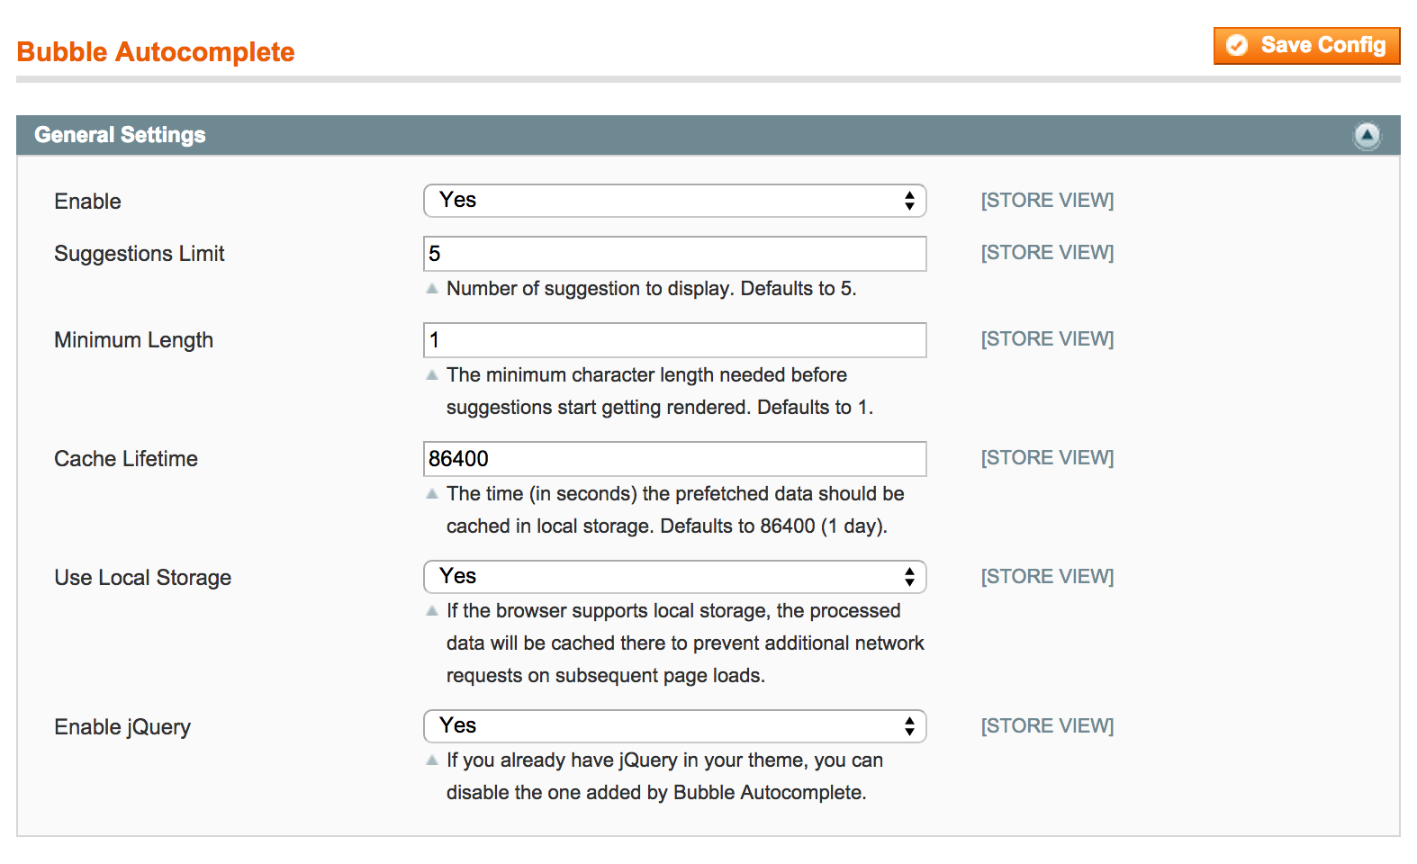
Task: Select the Cache Lifetime text box
Action: click(674, 459)
